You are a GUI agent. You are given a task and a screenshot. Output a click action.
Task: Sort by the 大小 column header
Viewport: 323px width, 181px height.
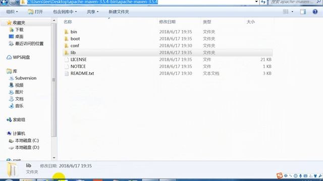click(x=251, y=22)
